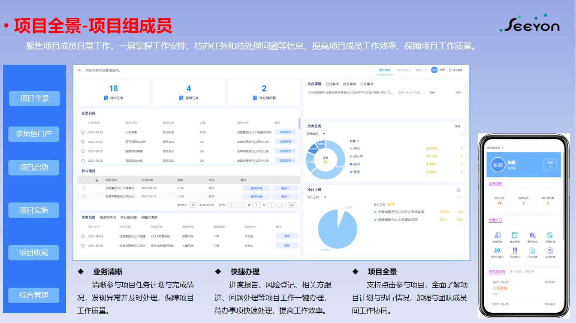Screen dimensions: 576x323
Task: Open the 风险登记 icon on phone
Action: pos(515,251)
